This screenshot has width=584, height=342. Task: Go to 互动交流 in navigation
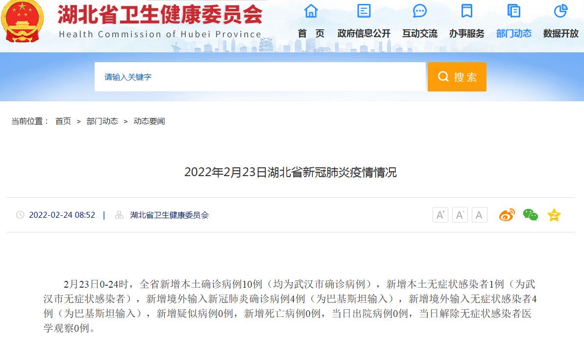[x=419, y=33]
